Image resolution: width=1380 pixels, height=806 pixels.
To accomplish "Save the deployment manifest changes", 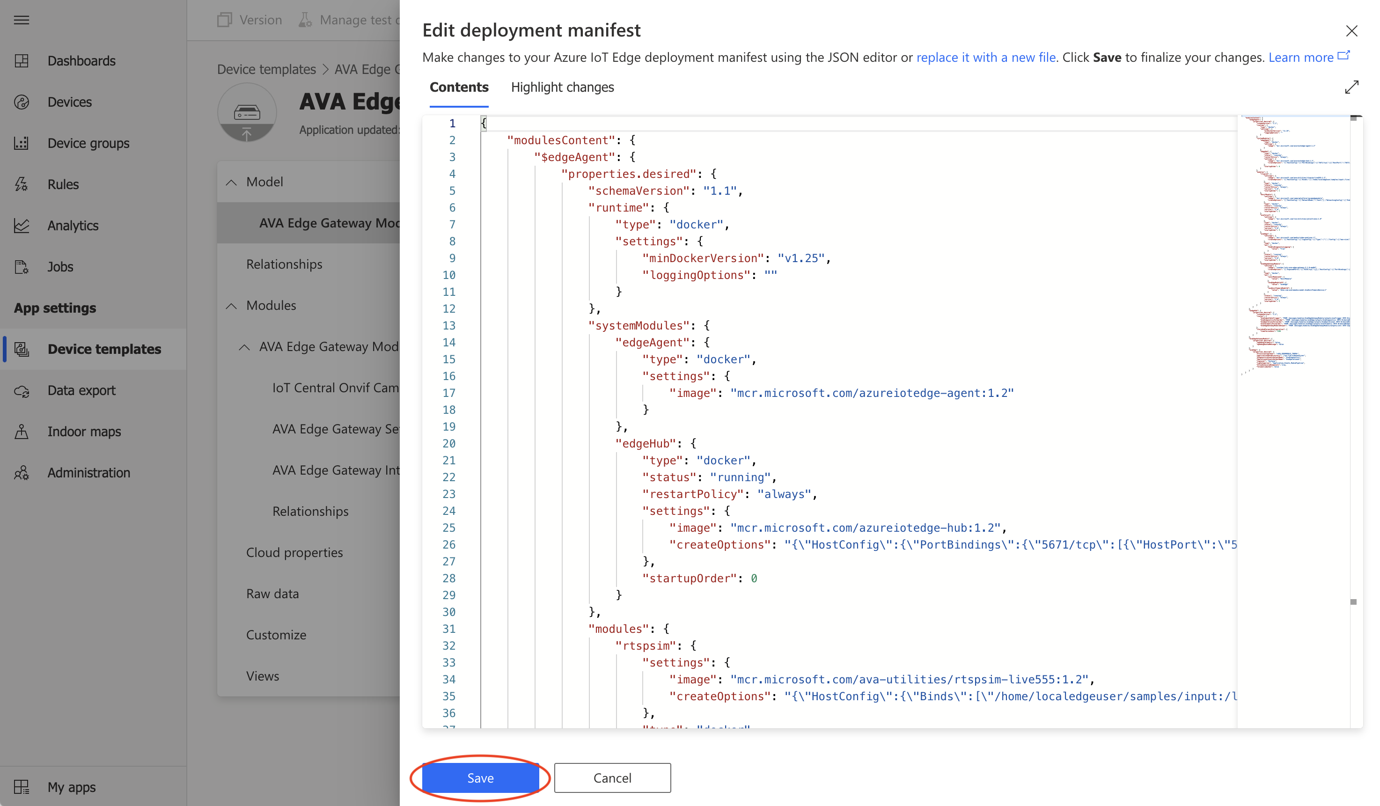I will (x=480, y=777).
